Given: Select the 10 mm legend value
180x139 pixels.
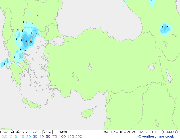Looking at the screenshot, I should click(22, 137).
